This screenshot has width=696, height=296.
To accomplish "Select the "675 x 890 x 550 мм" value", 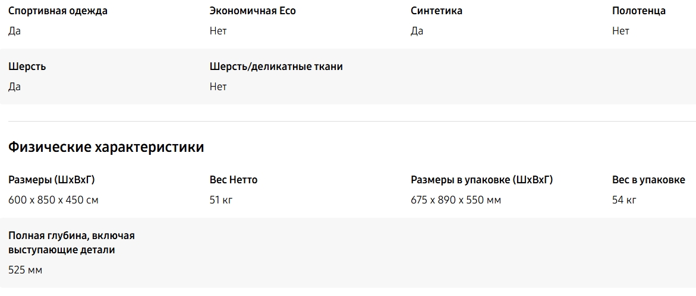I will coord(456,200).
